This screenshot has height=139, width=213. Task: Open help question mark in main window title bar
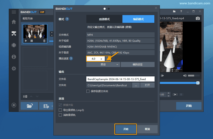(181, 11)
